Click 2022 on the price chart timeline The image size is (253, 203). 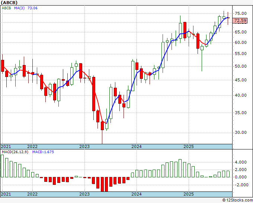32,146
